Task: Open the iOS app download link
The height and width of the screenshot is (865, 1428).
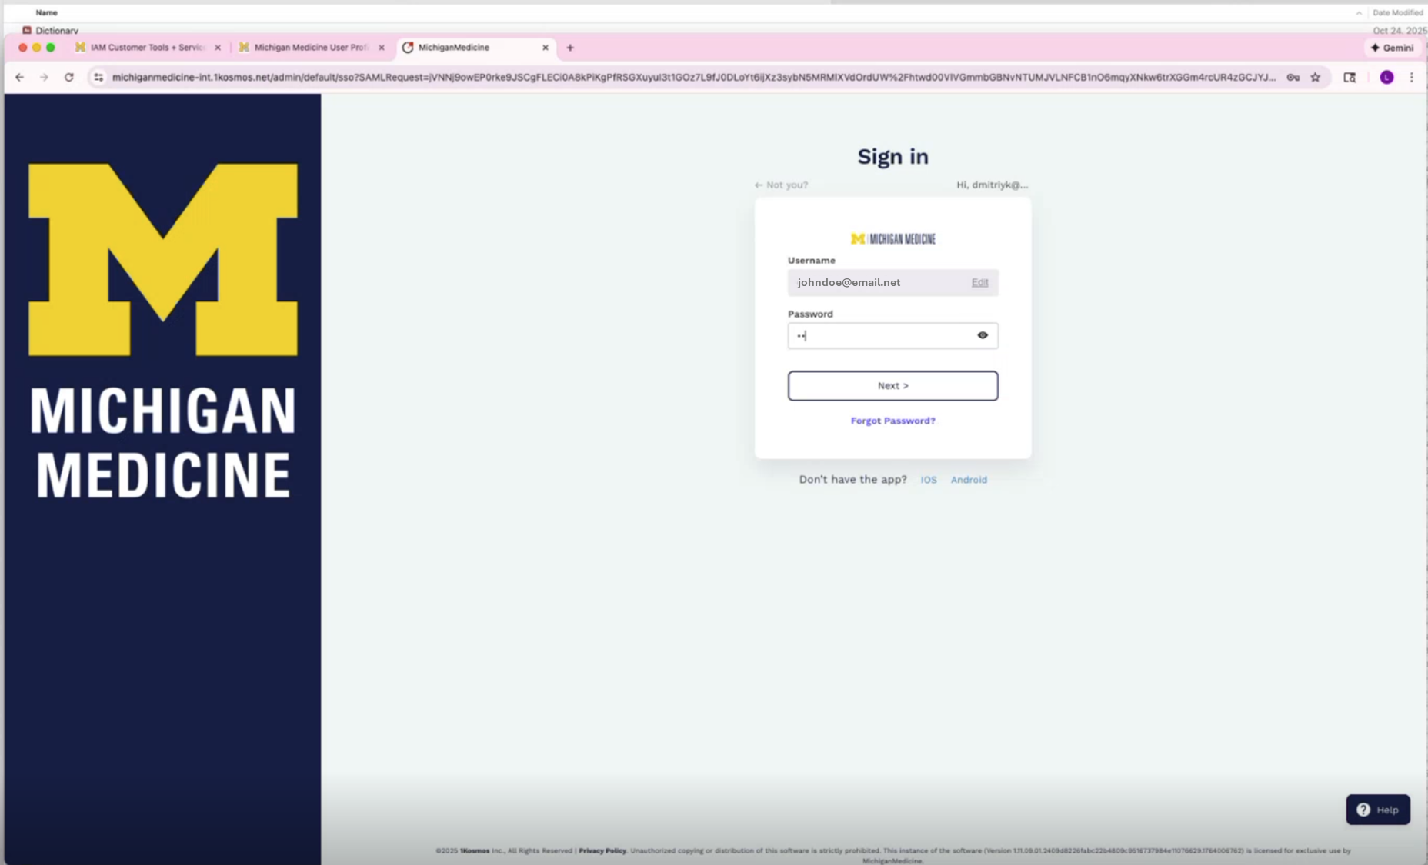Action: [x=929, y=480]
